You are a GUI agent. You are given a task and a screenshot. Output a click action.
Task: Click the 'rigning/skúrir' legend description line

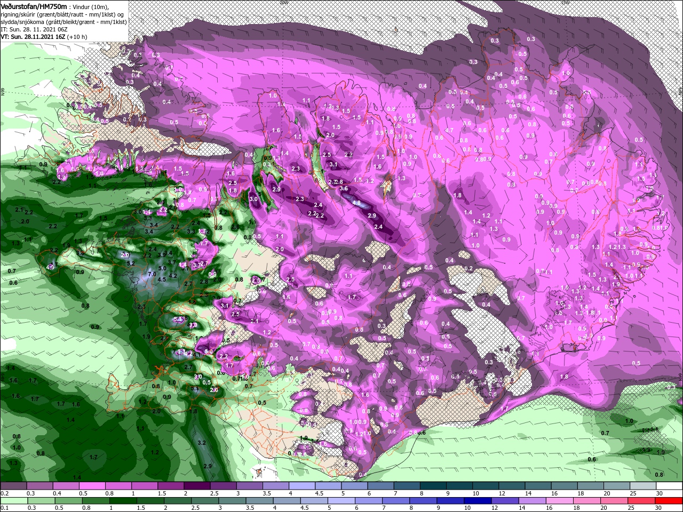(63, 14)
